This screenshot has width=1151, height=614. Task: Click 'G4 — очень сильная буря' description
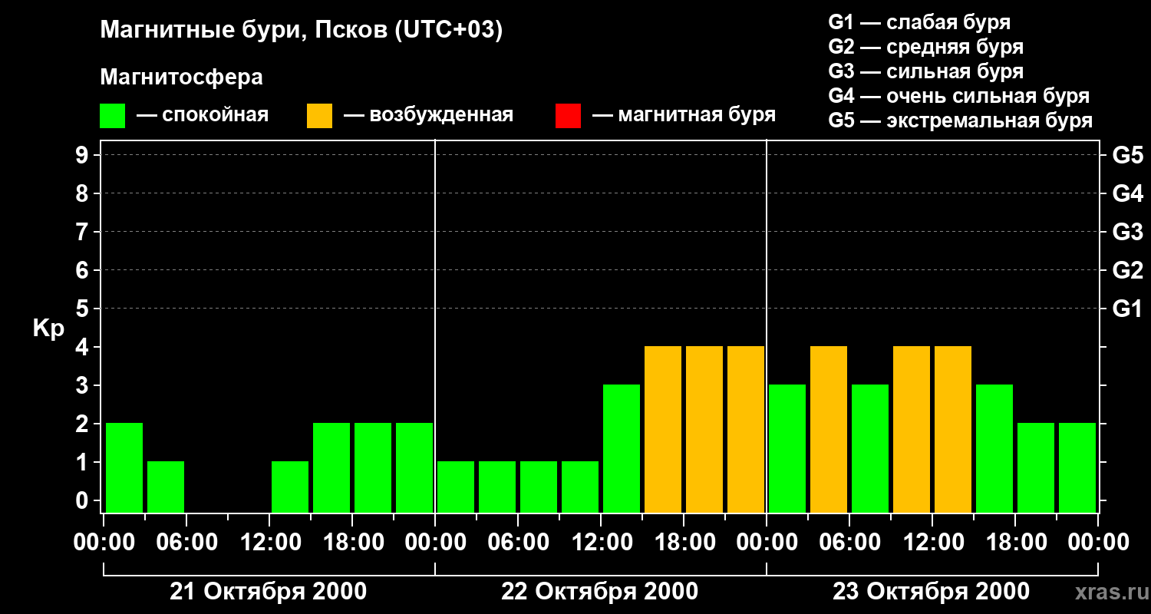click(x=958, y=96)
